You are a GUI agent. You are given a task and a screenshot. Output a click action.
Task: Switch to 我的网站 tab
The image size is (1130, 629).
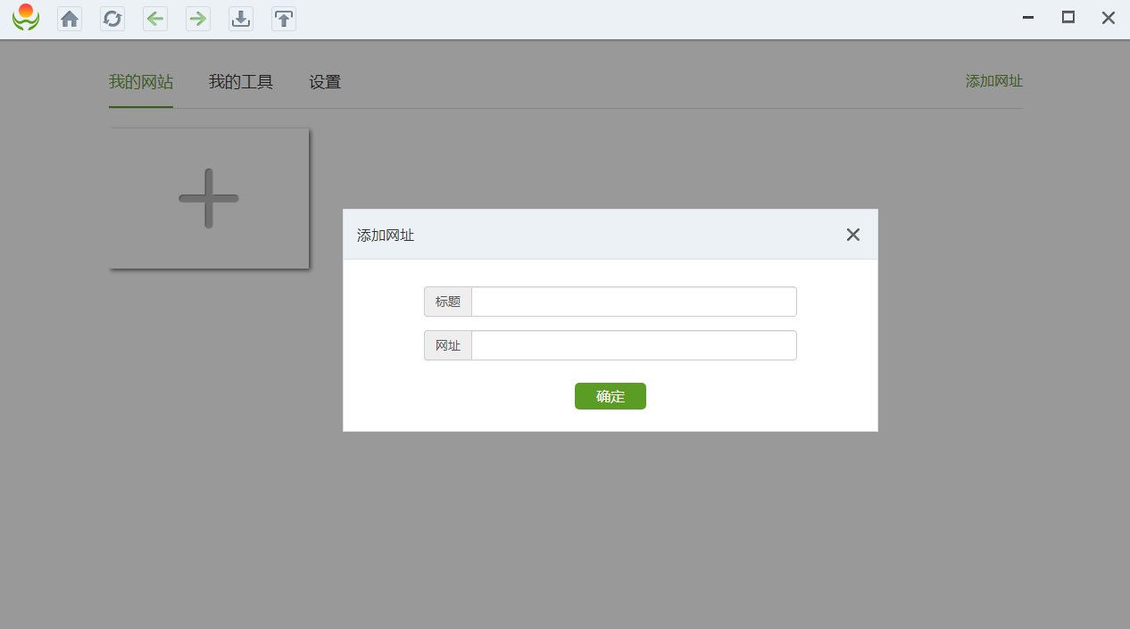coord(141,82)
